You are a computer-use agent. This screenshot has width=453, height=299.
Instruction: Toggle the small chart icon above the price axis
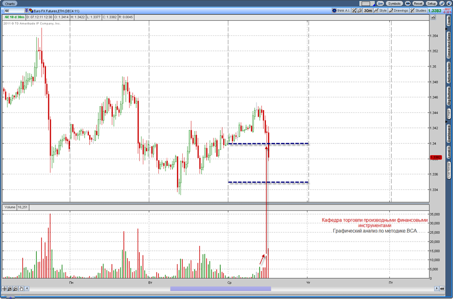[433, 17]
